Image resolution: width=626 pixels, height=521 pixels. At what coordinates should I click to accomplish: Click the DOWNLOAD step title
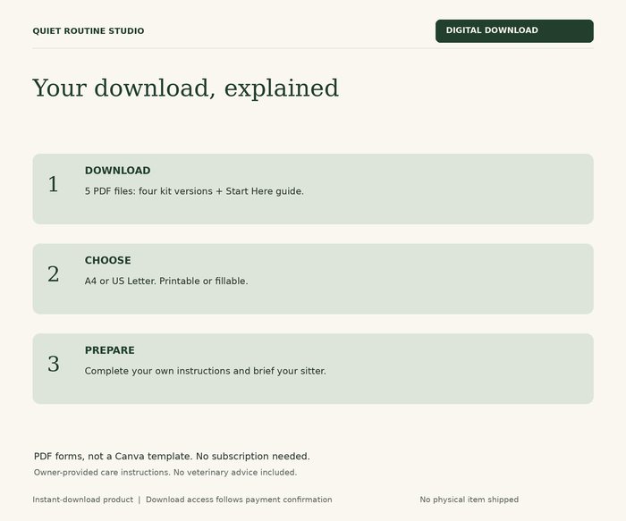pyautogui.click(x=118, y=171)
